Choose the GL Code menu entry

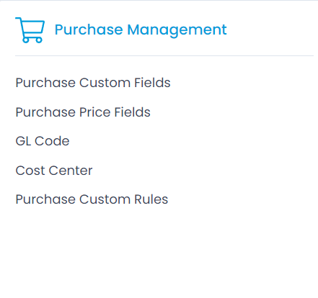pos(43,141)
